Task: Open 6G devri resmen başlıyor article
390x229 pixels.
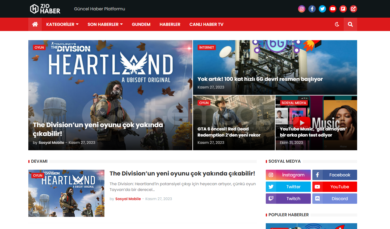Action: (x=260, y=79)
